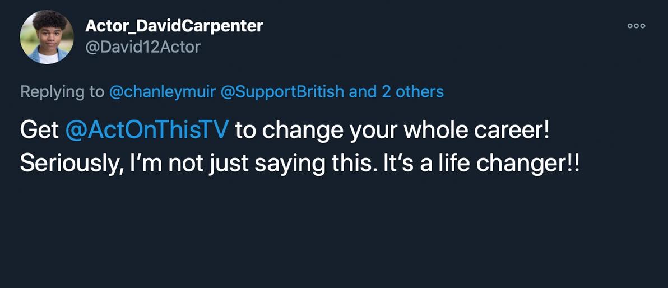Click David Carpenter's profile avatar
Screen dimensions: 668x288
tap(47, 37)
